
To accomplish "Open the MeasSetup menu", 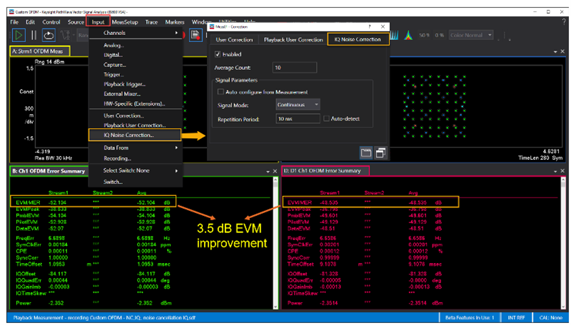I will (x=125, y=22).
